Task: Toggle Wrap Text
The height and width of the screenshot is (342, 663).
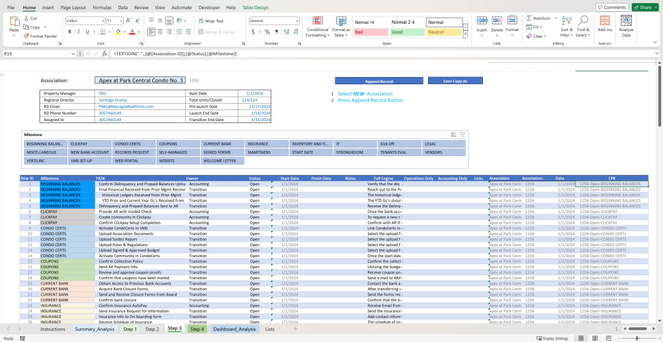Action: coord(211,21)
